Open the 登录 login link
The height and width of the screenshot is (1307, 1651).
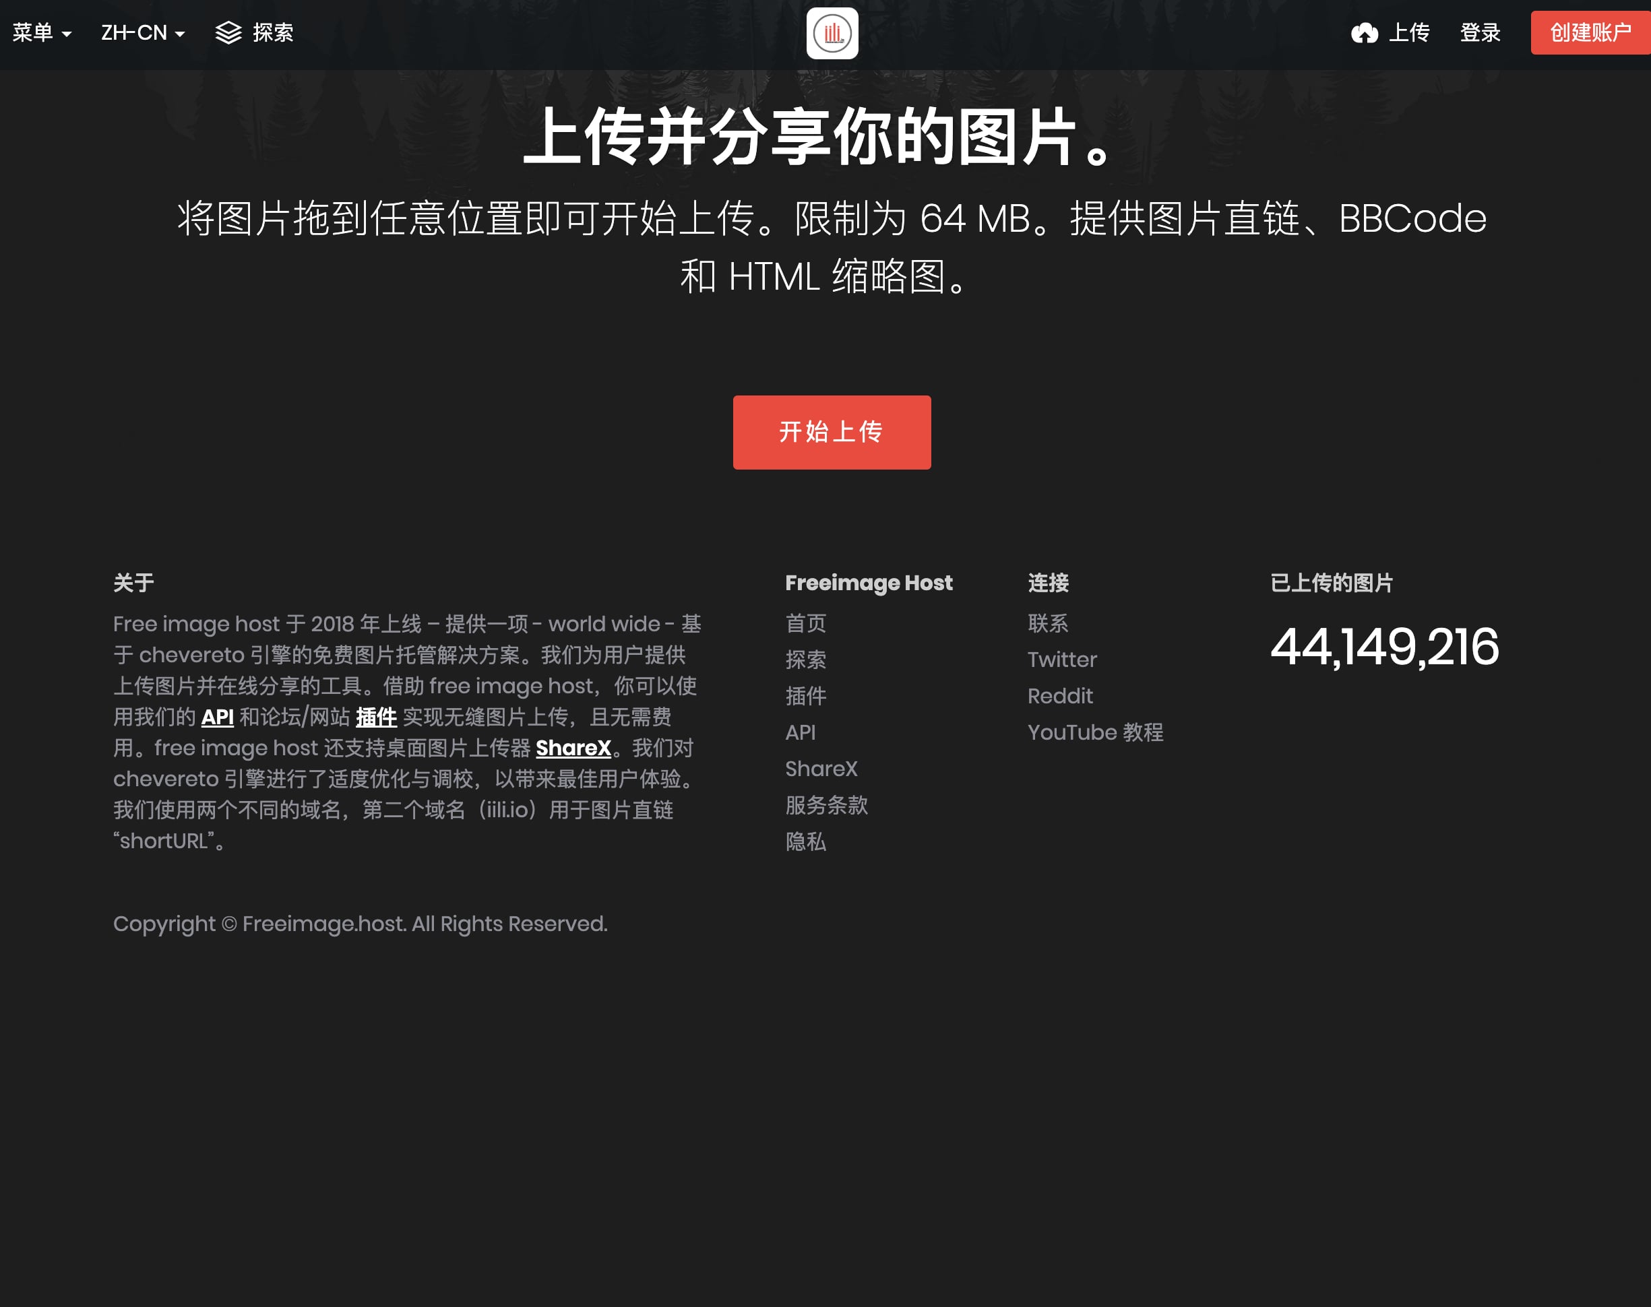point(1481,33)
